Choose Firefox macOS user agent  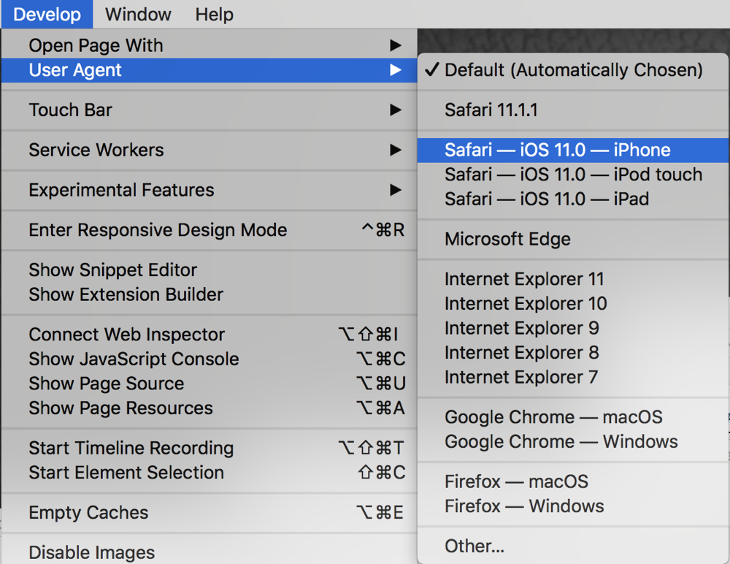573,482
